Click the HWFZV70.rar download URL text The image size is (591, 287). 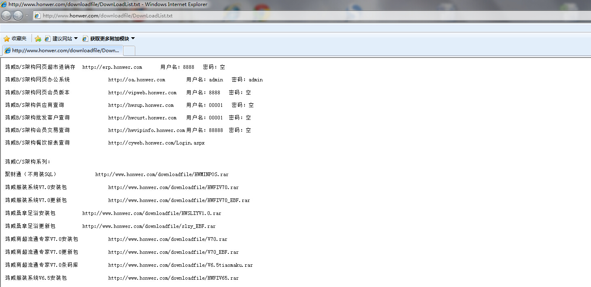click(173, 187)
